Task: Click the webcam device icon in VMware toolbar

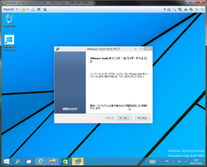Action: pyautogui.click(x=197, y=10)
